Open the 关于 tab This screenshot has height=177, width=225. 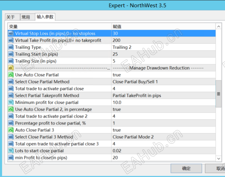click(12, 17)
